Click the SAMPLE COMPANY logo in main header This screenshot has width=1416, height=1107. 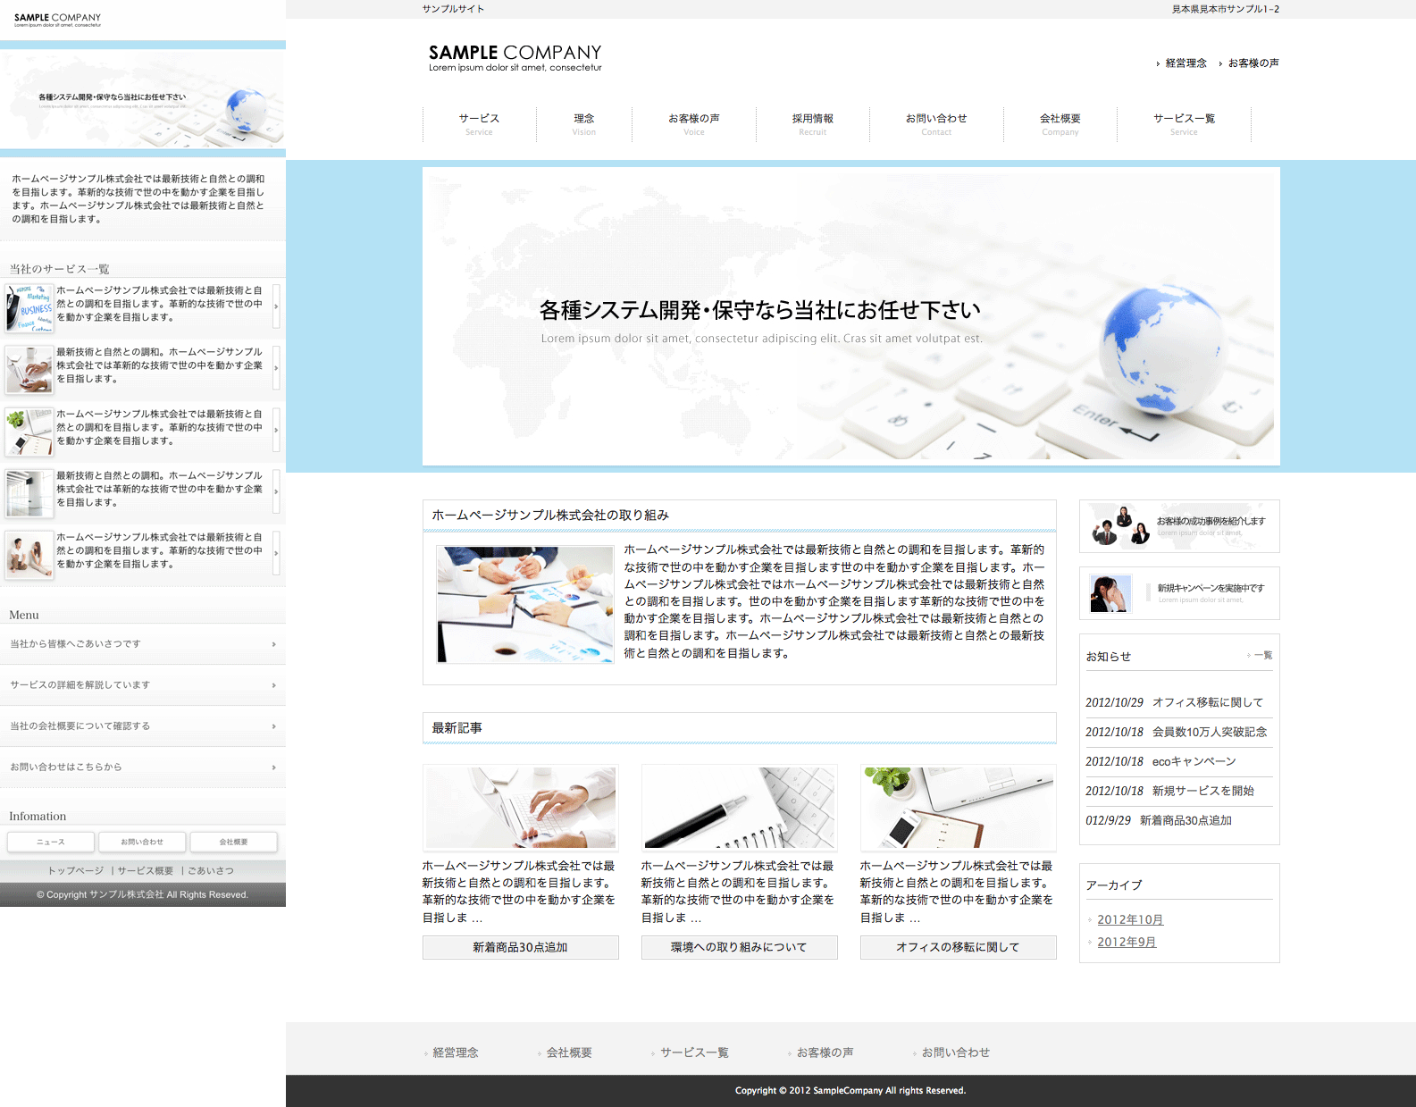pos(515,57)
